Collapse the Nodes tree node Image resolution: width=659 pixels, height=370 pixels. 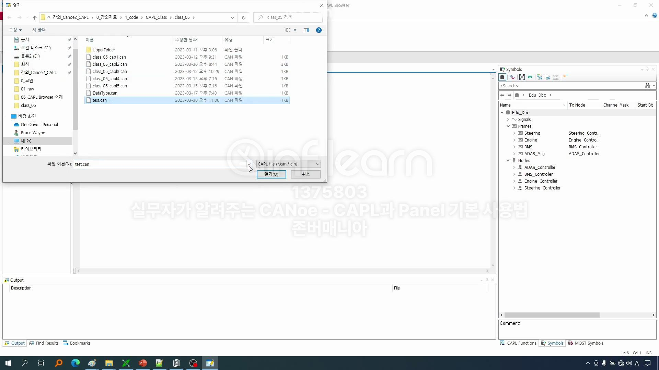coord(508,161)
